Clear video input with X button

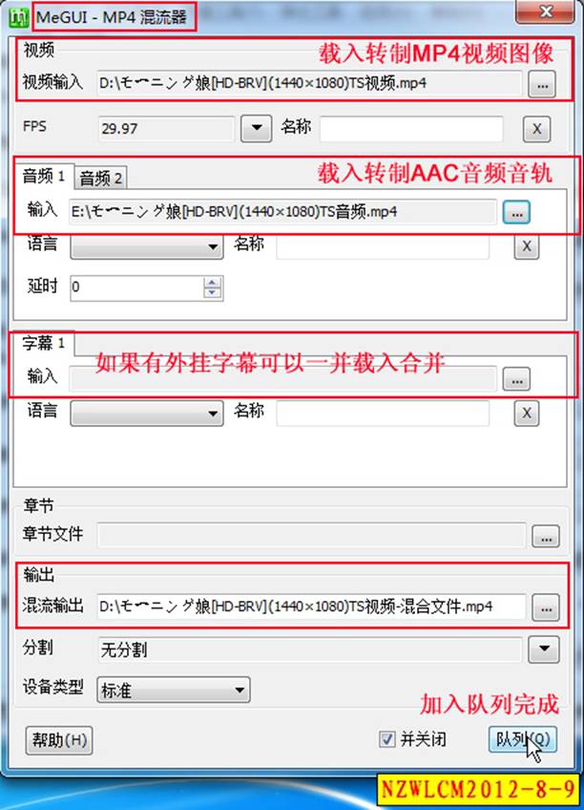tap(536, 129)
